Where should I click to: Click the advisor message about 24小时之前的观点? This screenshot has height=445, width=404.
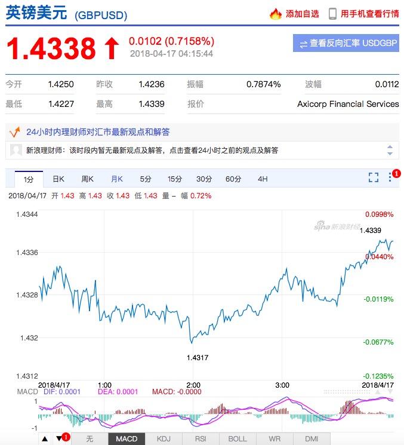click(152, 150)
